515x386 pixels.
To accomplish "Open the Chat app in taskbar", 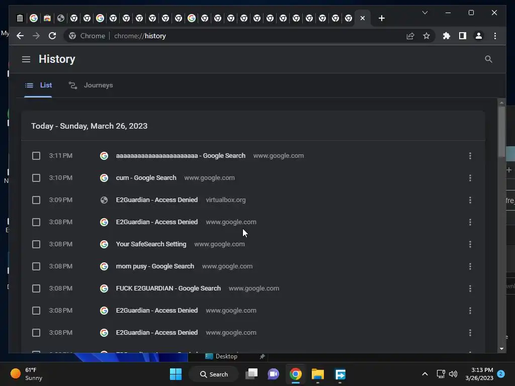I will click(x=273, y=374).
